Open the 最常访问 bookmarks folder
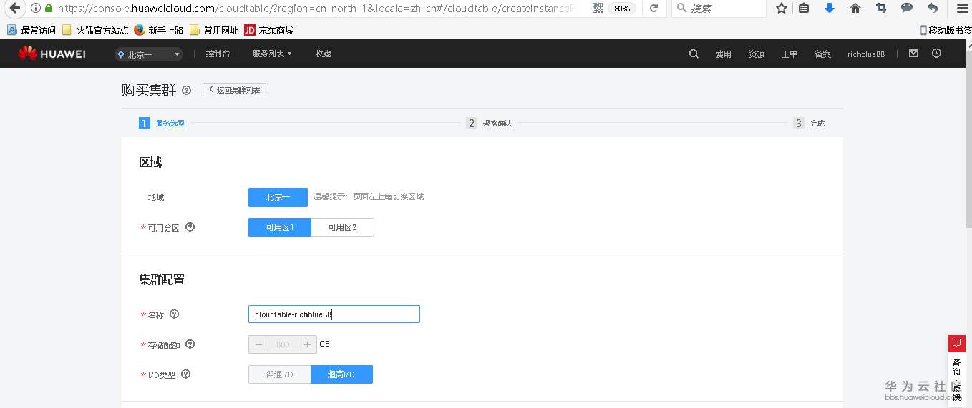 point(31,30)
